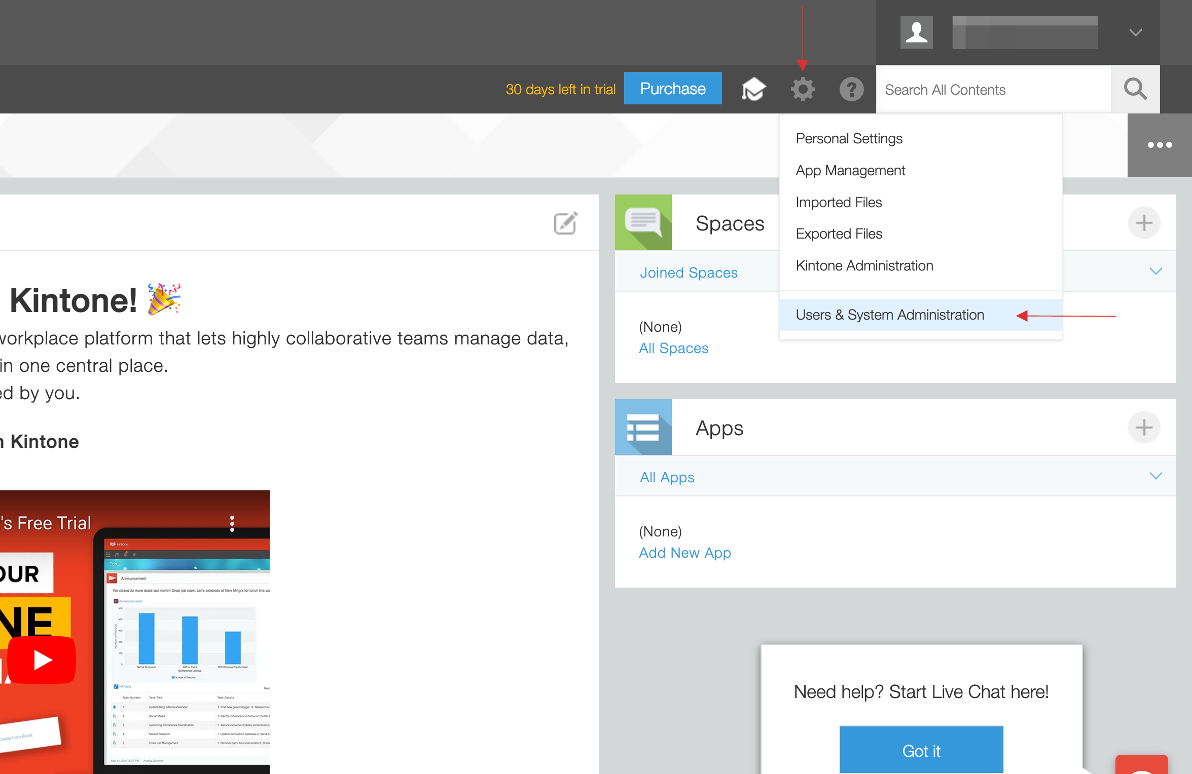The height and width of the screenshot is (774, 1192).
Task: Click All Spaces link under Spaces
Action: click(x=673, y=347)
